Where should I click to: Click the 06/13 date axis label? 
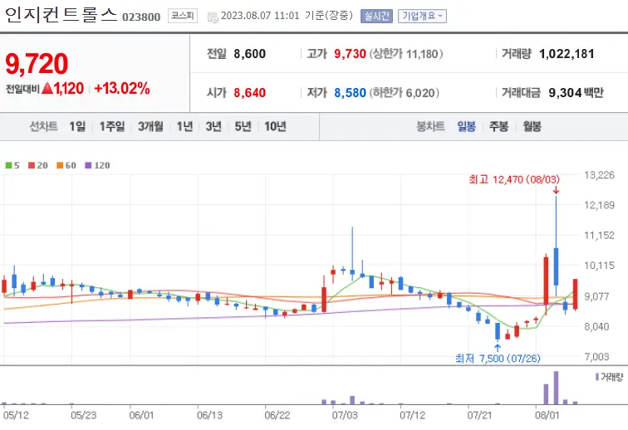(x=209, y=415)
